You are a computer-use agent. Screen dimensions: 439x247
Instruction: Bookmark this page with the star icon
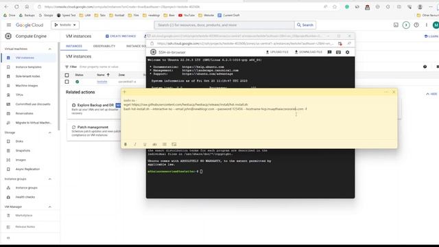[335, 7]
